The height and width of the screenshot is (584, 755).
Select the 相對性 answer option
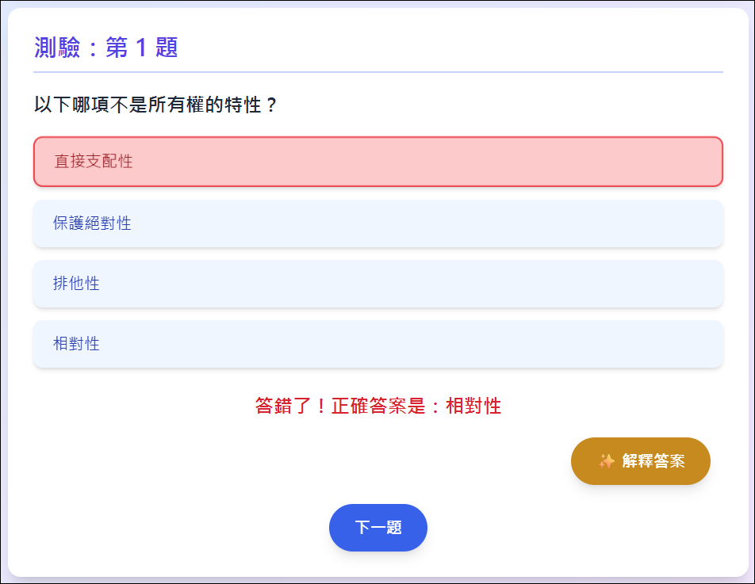[378, 344]
